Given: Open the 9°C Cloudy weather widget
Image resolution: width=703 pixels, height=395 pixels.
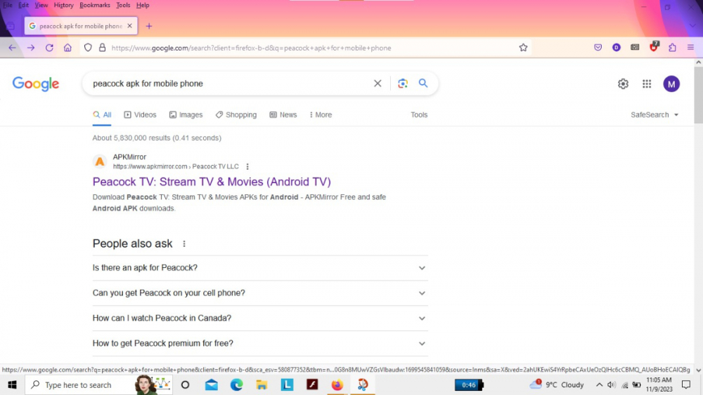Looking at the screenshot, I should tap(556, 384).
